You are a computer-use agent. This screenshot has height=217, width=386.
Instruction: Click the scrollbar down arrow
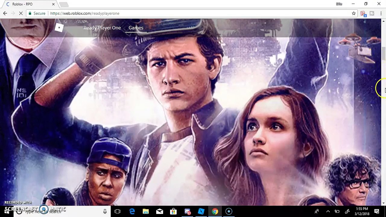384,203
